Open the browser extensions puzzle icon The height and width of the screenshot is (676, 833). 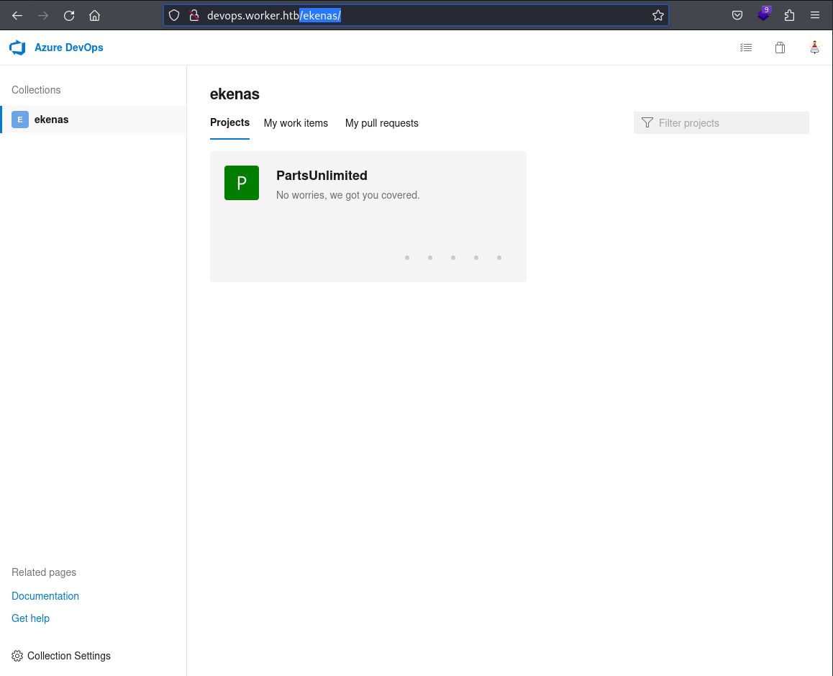click(x=789, y=15)
